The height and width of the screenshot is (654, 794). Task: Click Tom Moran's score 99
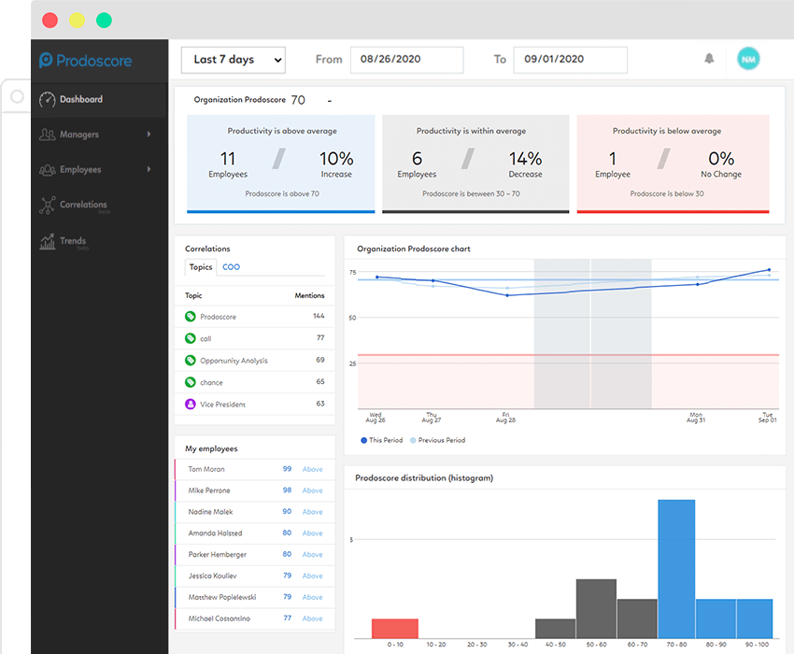coord(287,469)
